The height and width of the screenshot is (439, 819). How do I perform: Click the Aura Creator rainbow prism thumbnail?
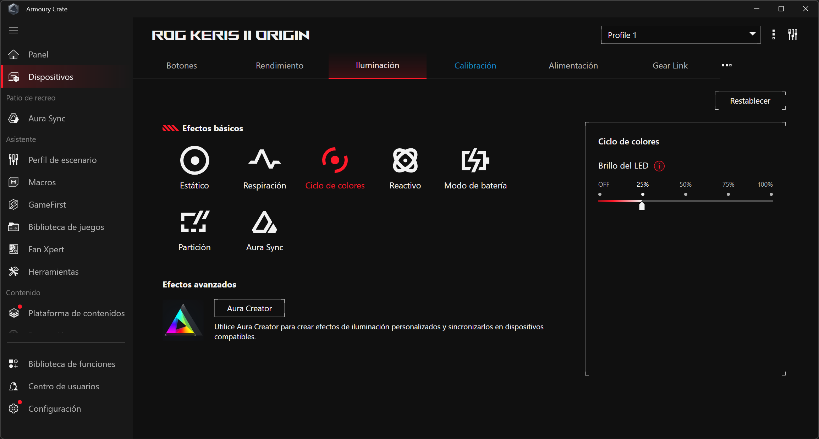click(x=183, y=320)
